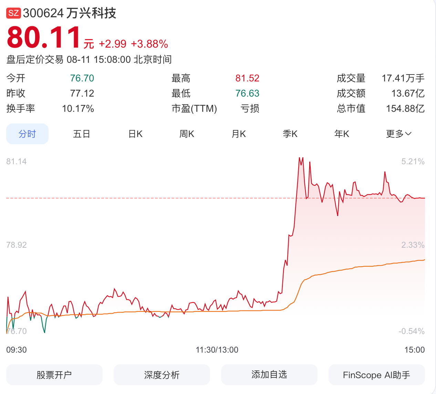Click the 今开 value 76.70
436x394 pixels.
pyautogui.click(x=82, y=78)
